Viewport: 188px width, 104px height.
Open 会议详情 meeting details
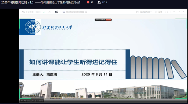point(27,12)
